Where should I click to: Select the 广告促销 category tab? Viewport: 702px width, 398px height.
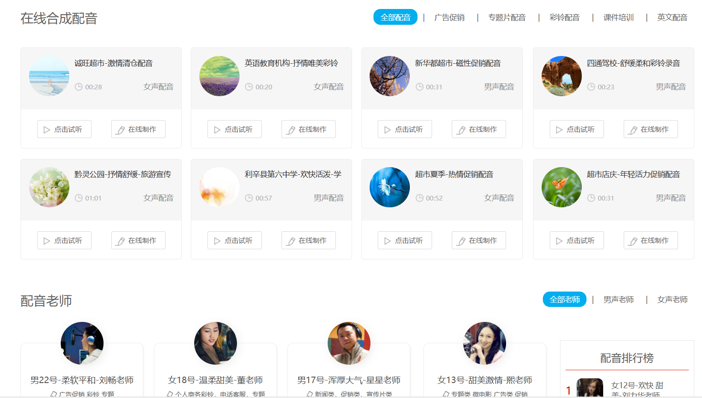coord(449,18)
